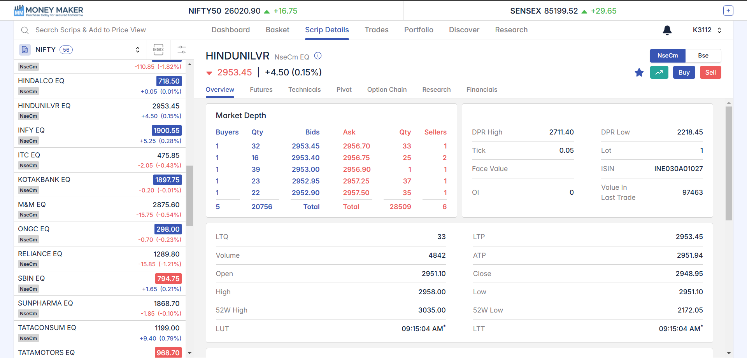This screenshot has width=747, height=358.
Task: Click bid price 2952.90
Action: pyautogui.click(x=306, y=193)
